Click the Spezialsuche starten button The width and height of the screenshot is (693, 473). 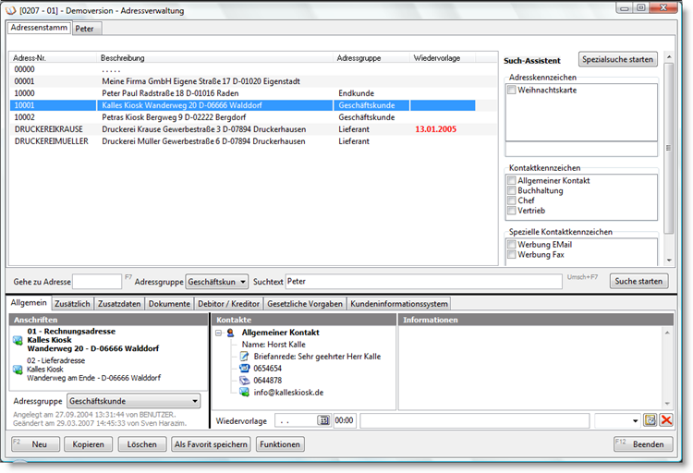click(x=618, y=59)
